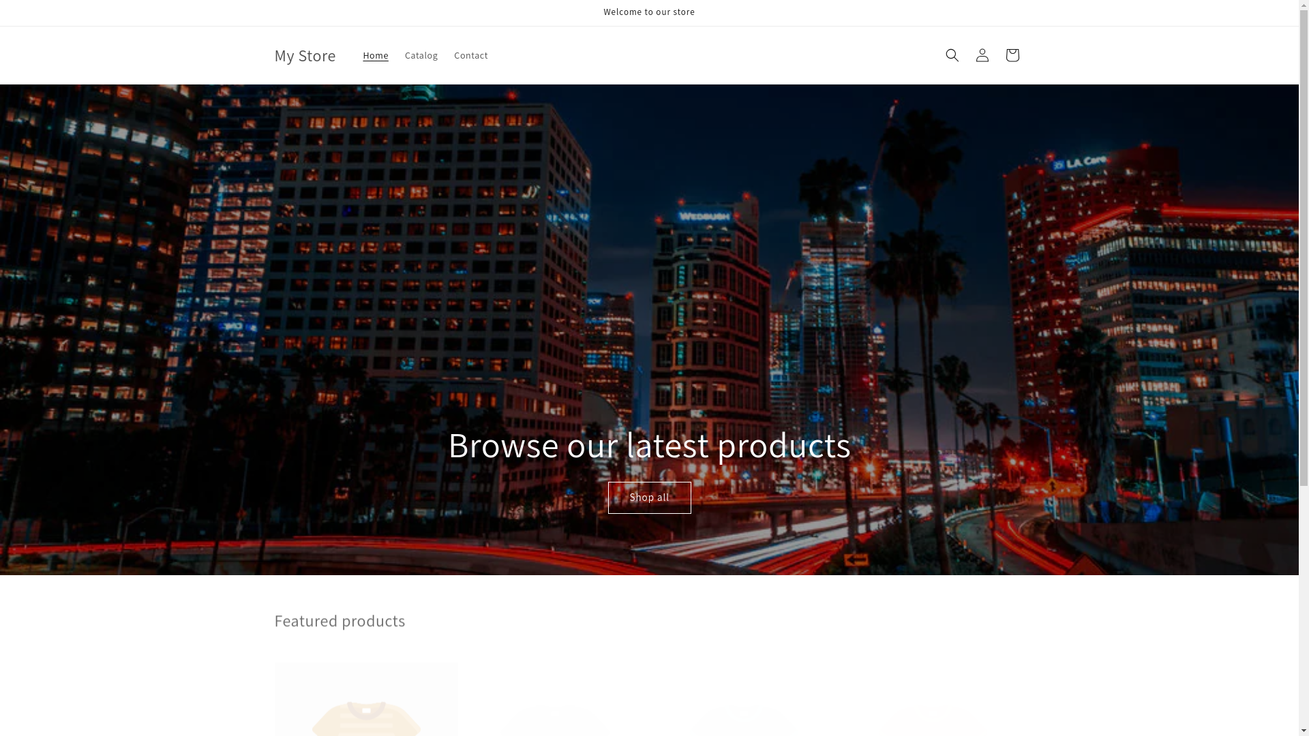This screenshot has height=736, width=1309.
Task: Click the 'Welcome to our store' announcement
Action: click(x=649, y=12)
